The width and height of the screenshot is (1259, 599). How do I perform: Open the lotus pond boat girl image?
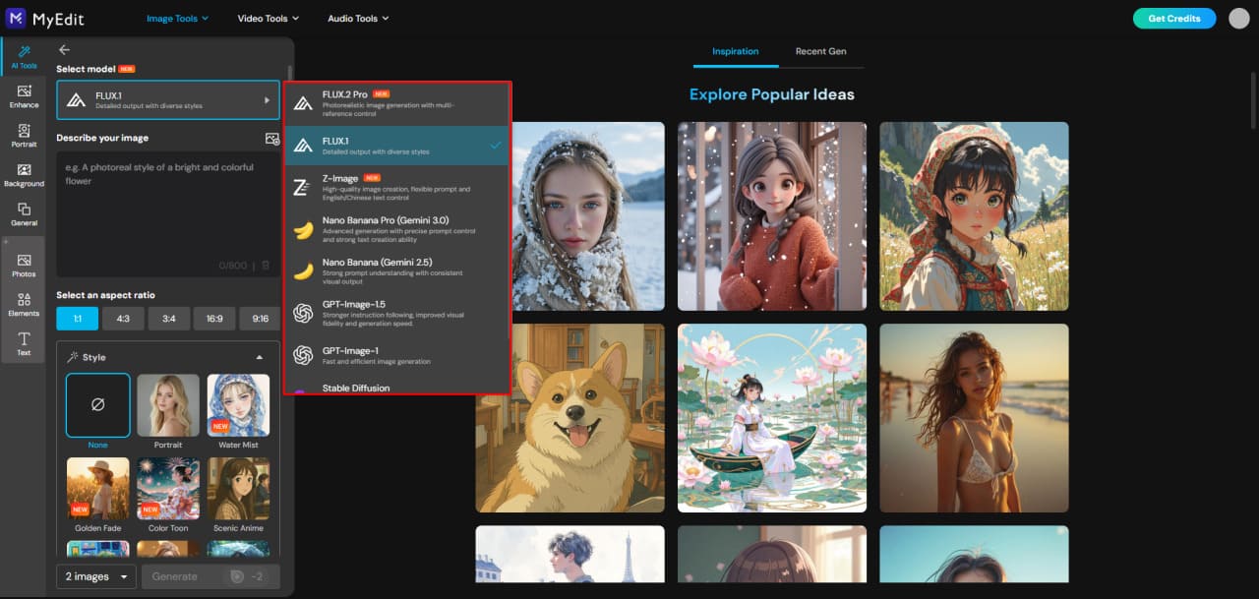point(772,418)
